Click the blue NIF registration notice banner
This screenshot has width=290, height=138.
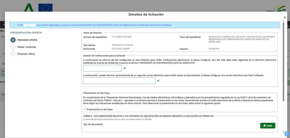pyautogui.click(x=145, y=25)
